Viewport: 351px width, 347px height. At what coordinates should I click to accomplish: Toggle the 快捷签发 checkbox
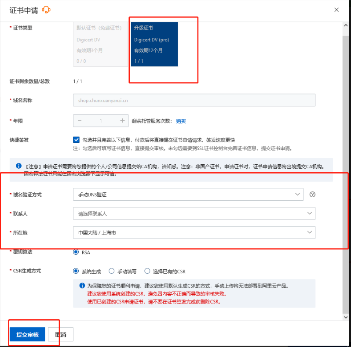(77, 140)
